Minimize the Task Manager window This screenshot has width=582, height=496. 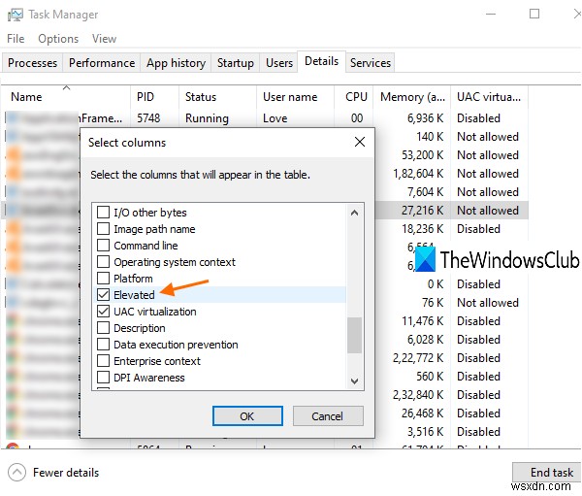coord(491,15)
